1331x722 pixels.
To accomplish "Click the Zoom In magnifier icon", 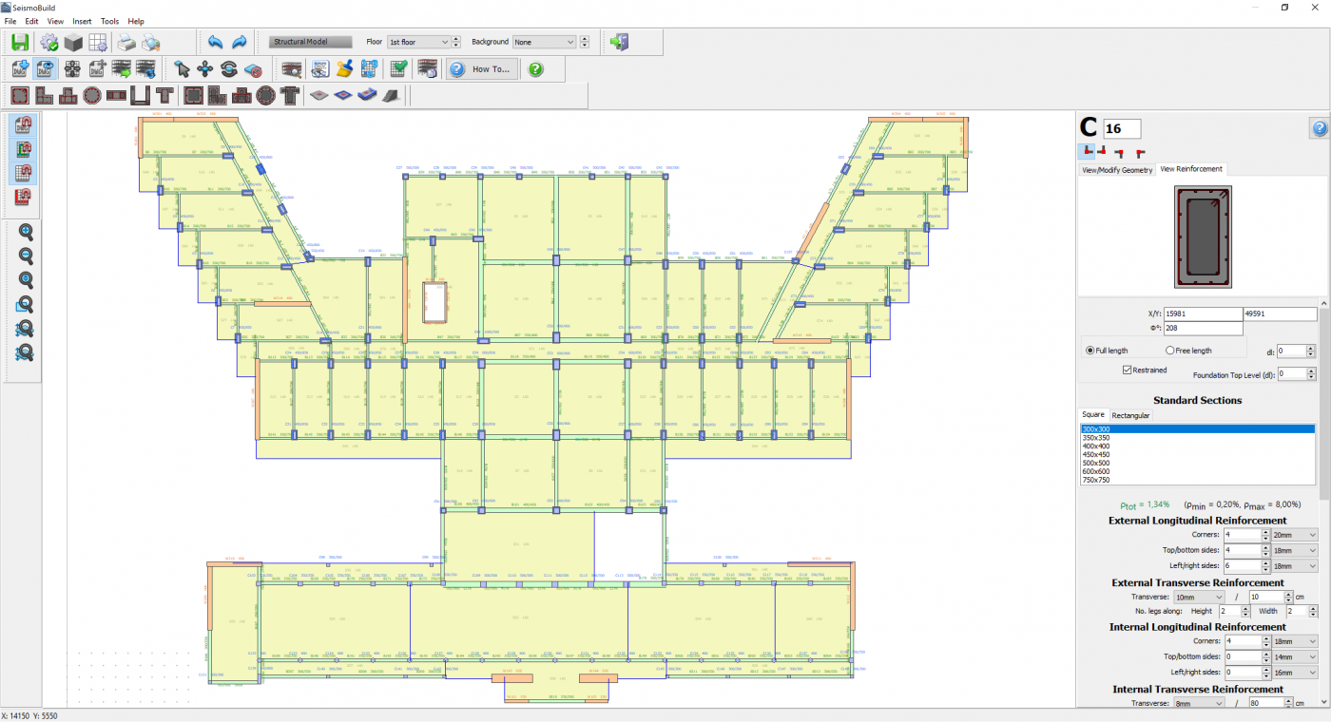I will click(x=26, y=233).
